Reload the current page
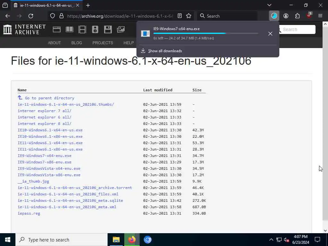Screen dimensions: 328x246 tap(31, 16)
